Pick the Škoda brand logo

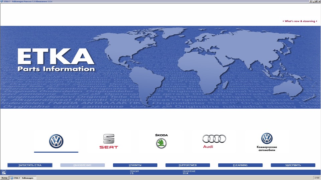coord(161,141)
